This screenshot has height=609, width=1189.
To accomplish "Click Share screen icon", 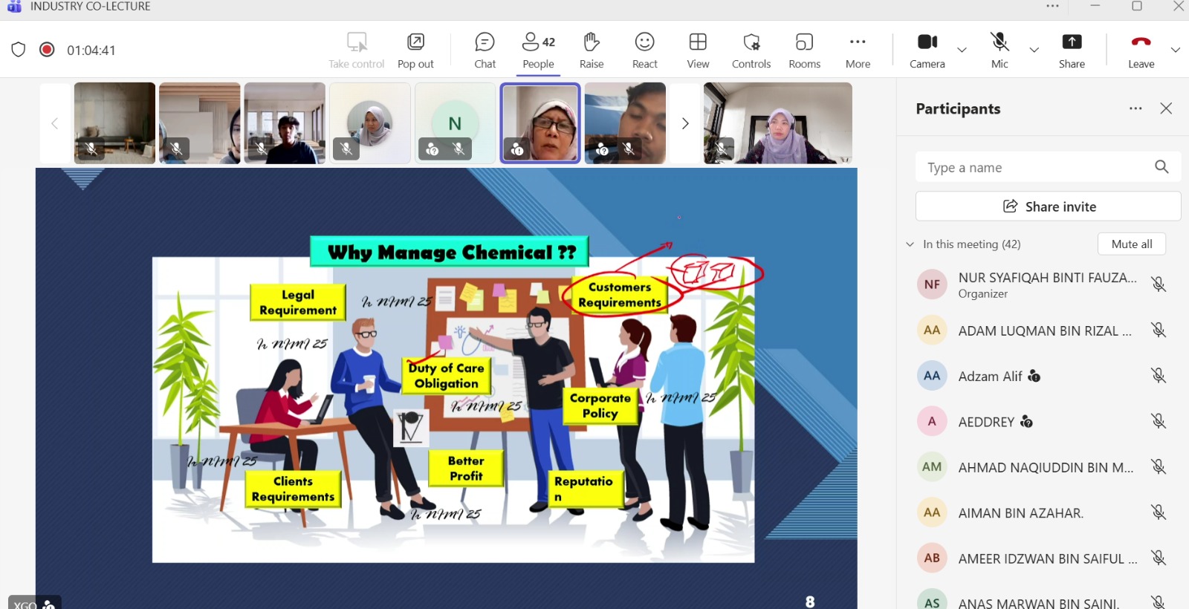I will pyautogui.click(x=1072, y=50).
